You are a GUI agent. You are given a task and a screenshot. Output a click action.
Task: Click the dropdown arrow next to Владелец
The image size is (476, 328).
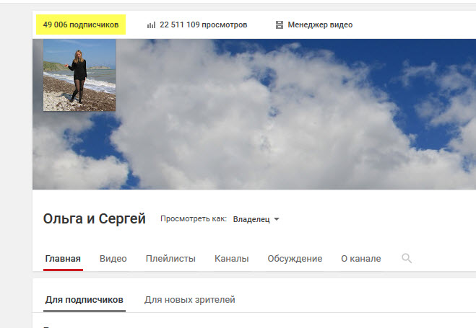pyautogui.click(x=277, y=219)
